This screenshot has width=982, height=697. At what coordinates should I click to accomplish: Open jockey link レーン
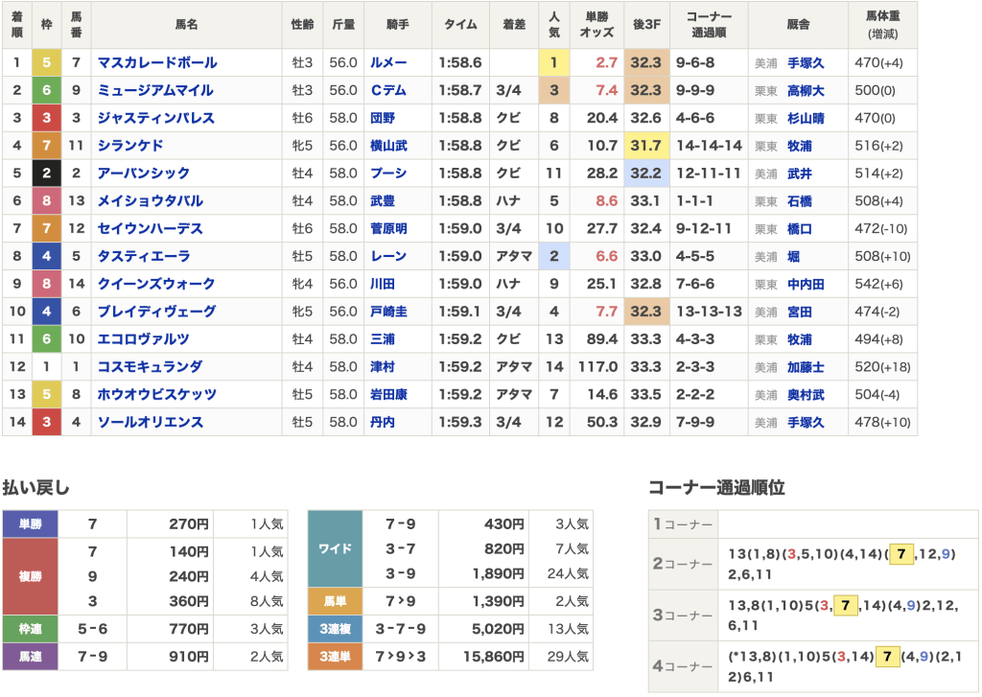388,256
